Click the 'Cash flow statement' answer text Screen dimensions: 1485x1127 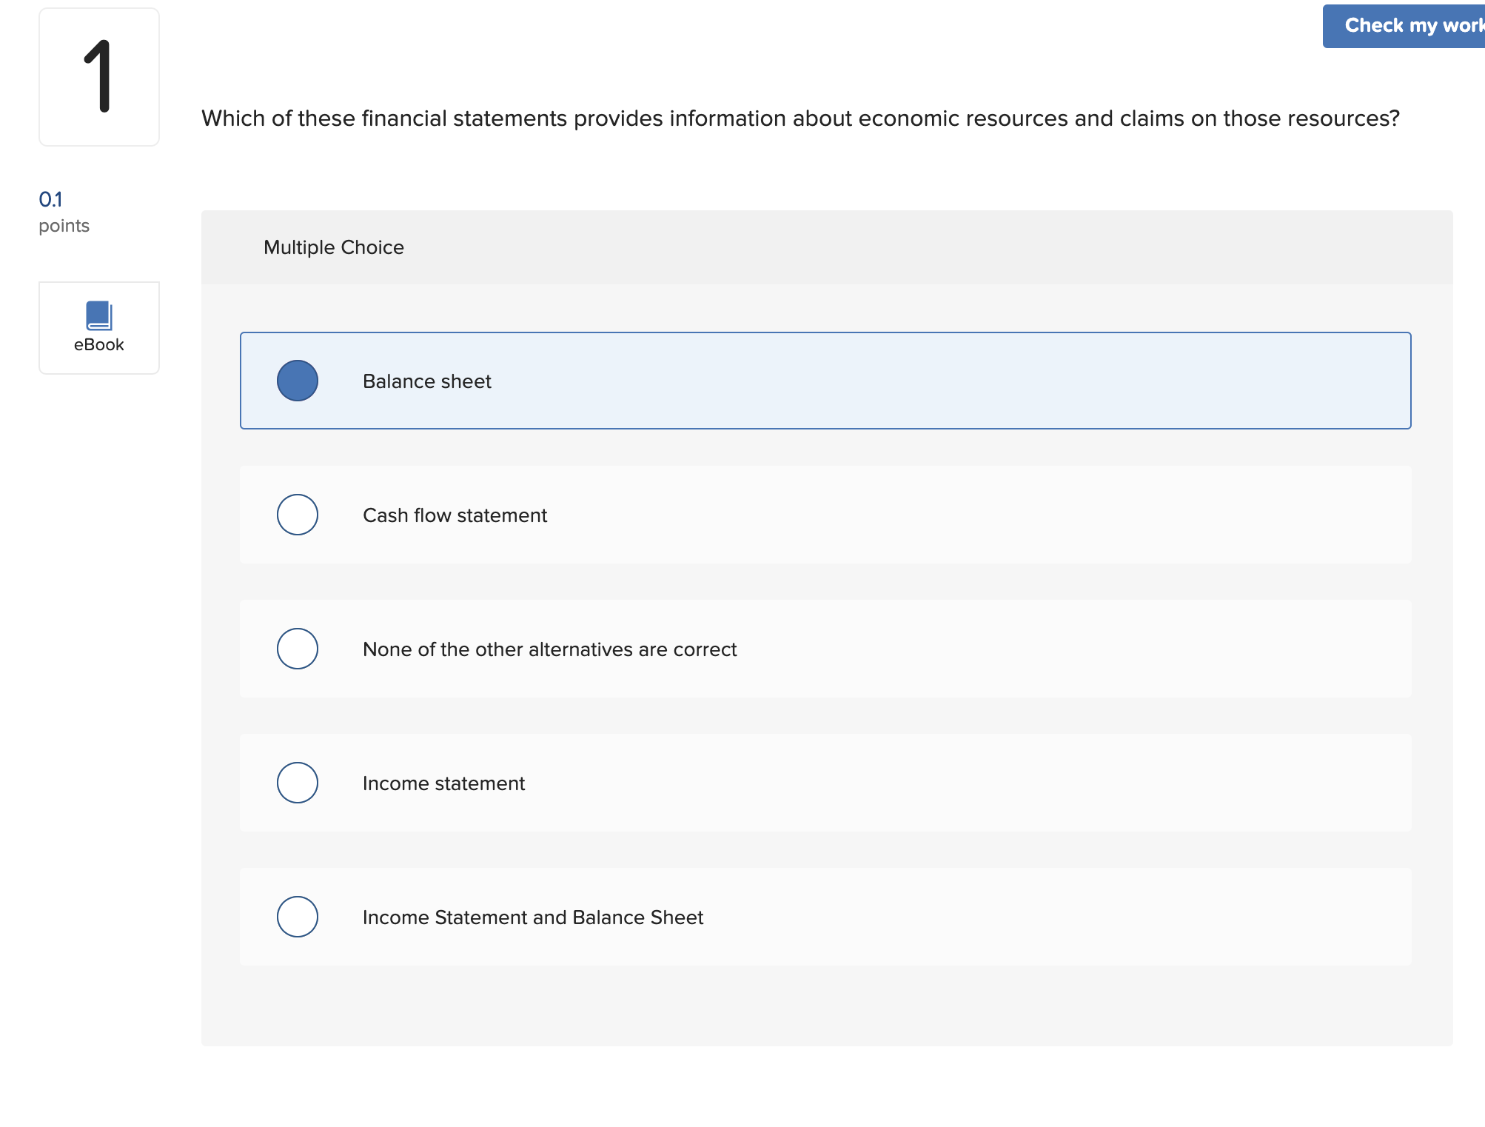pyautogui.click(x=455, y=515)
